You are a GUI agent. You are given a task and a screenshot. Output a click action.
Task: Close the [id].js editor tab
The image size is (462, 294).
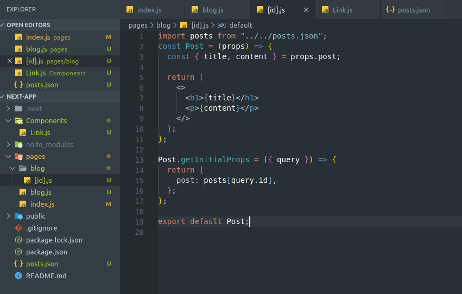306,10
